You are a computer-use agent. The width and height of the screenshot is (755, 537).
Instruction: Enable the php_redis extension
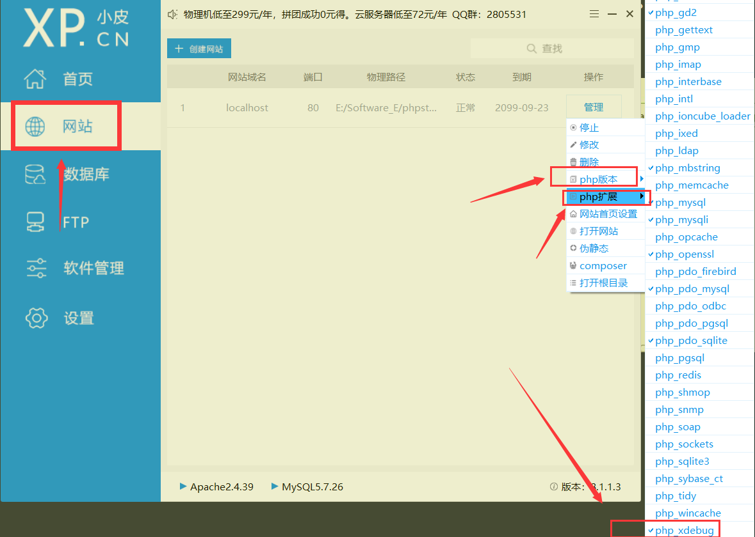pyautogui.click(x=699, y=375)
